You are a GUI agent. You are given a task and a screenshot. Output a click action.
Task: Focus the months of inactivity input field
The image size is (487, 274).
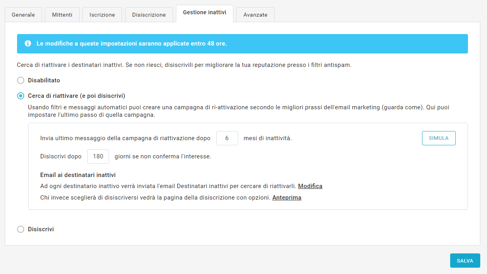coord(227,138)
